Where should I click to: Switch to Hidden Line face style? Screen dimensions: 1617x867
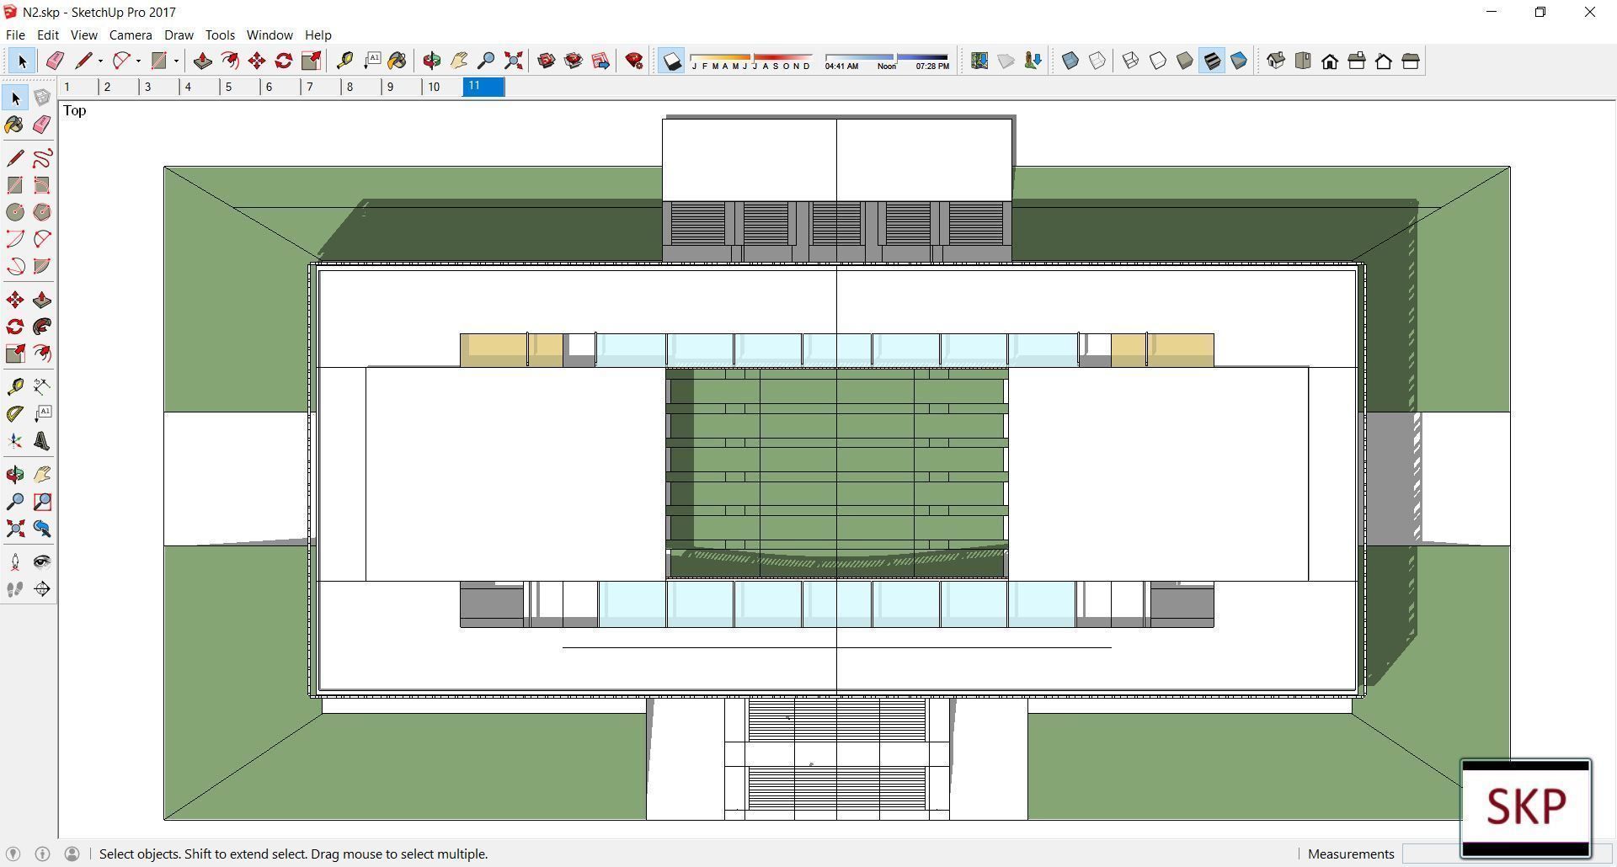click(1158, 61)
